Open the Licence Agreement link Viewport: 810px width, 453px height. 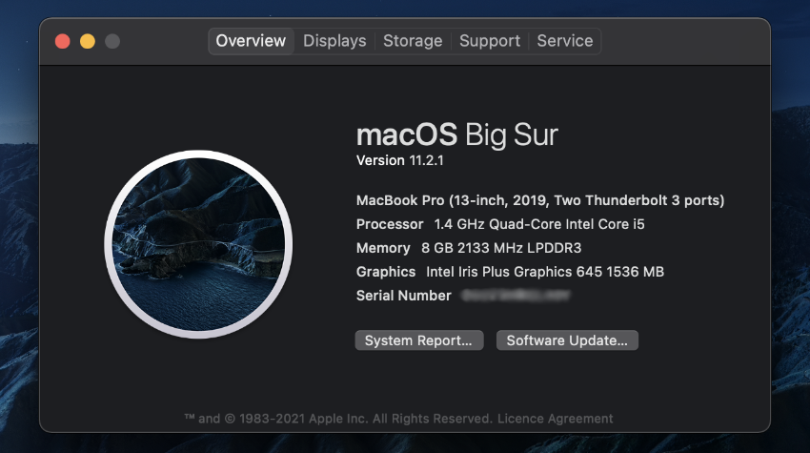coord(555,419)
